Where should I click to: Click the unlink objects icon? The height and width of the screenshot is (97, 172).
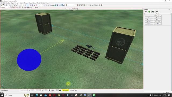coord(16,5)
